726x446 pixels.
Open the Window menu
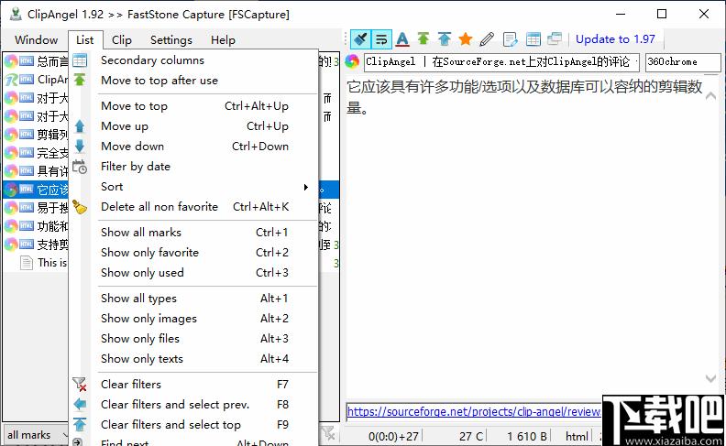point(36,39)
